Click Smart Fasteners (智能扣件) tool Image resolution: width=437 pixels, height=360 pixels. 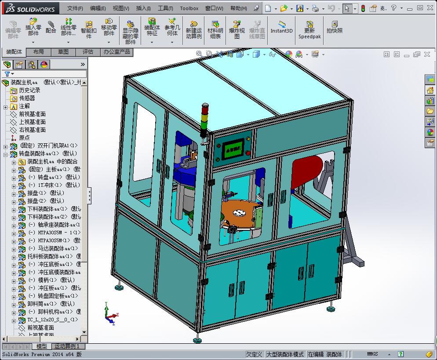[x=89, y=30]
